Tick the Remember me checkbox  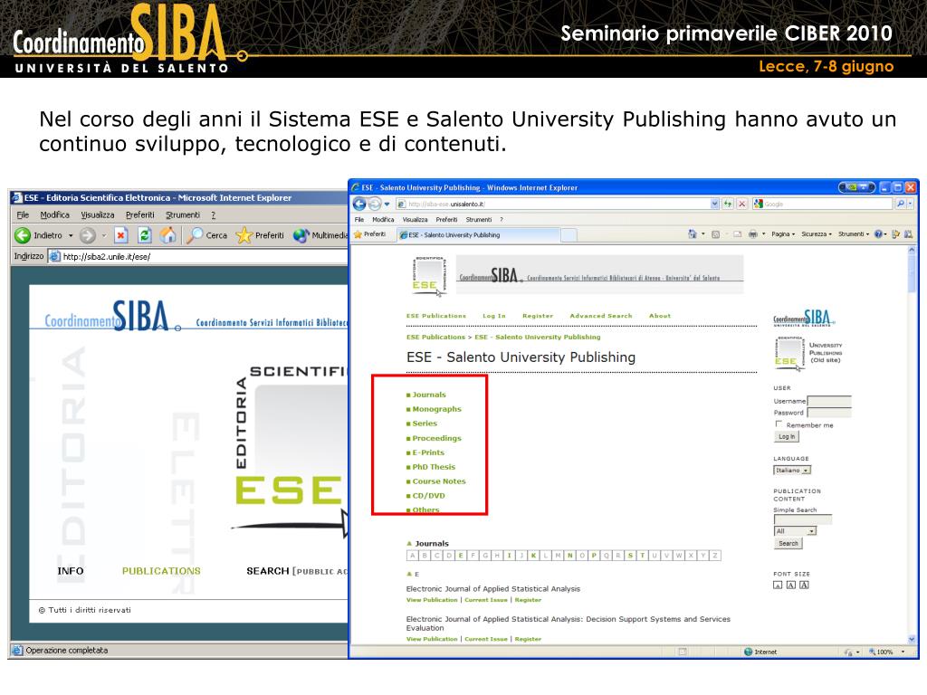coord(778,424)
